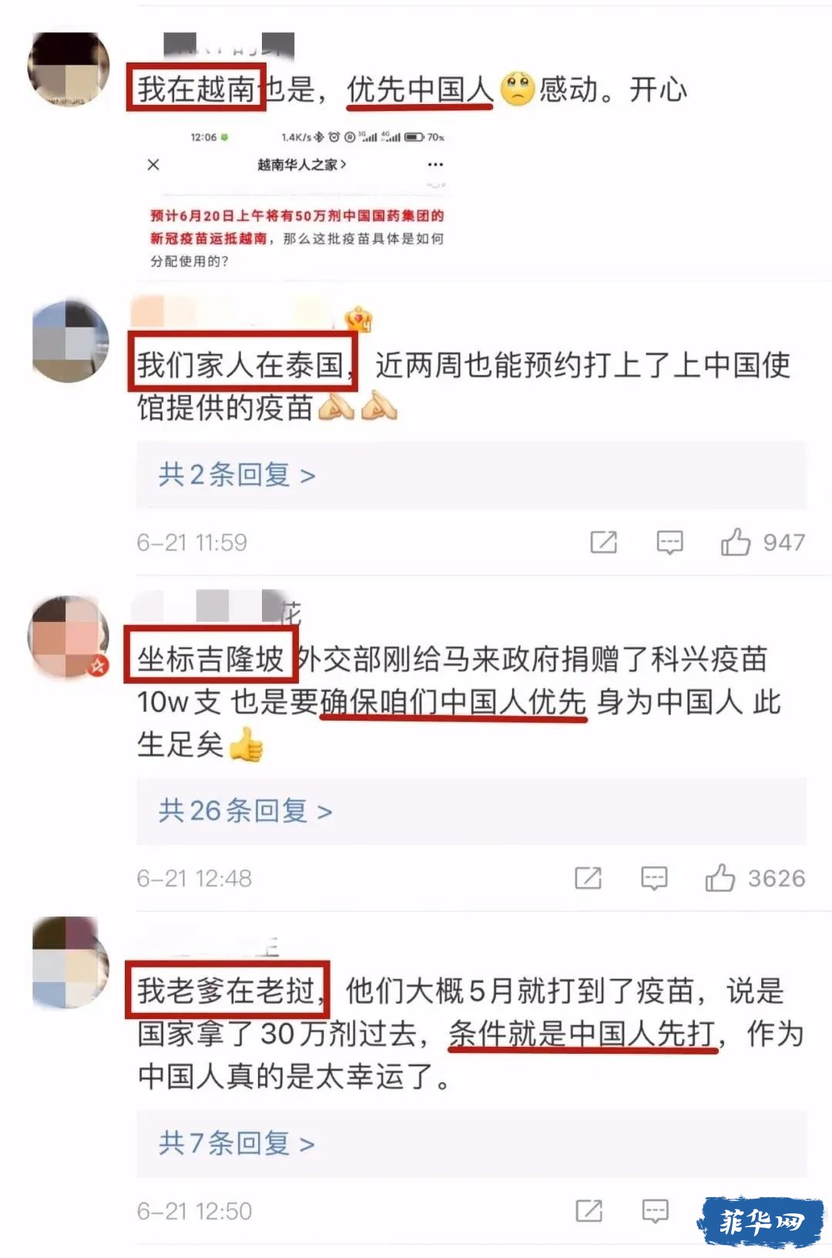832x1258 pixels.
Task: Share the Laos comment from 6-21 12:50
Action: tap(589, 1210)
